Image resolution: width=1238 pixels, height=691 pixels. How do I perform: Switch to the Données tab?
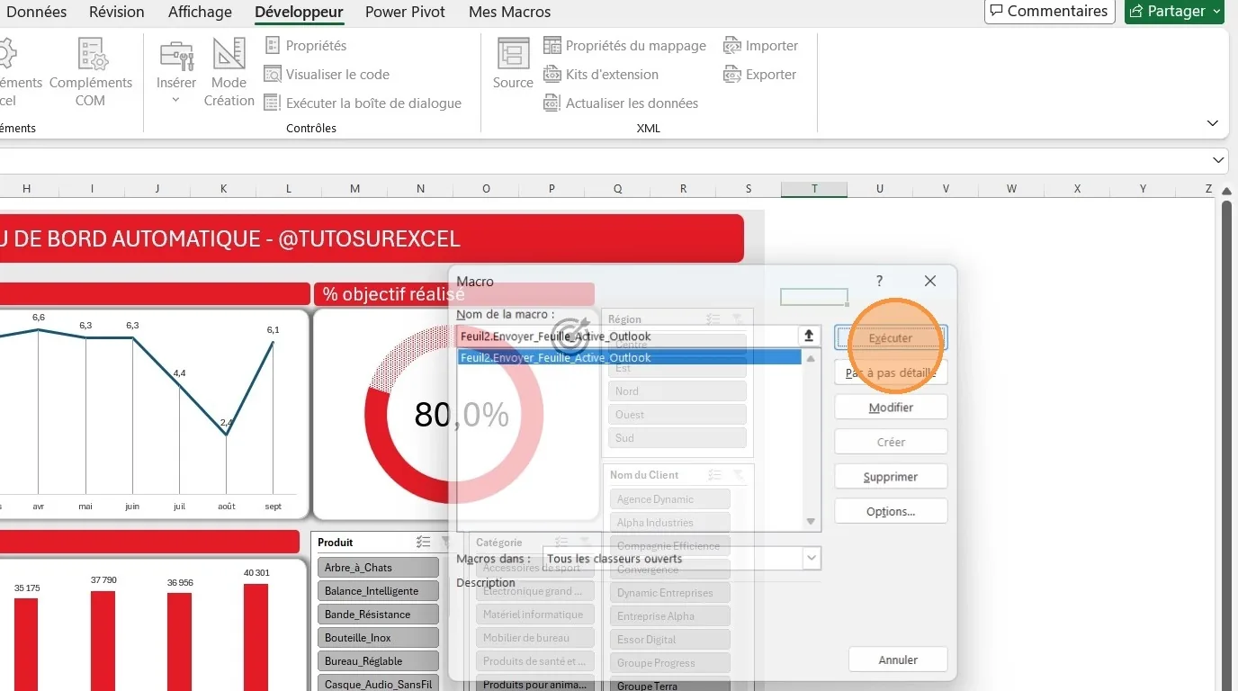36,12
